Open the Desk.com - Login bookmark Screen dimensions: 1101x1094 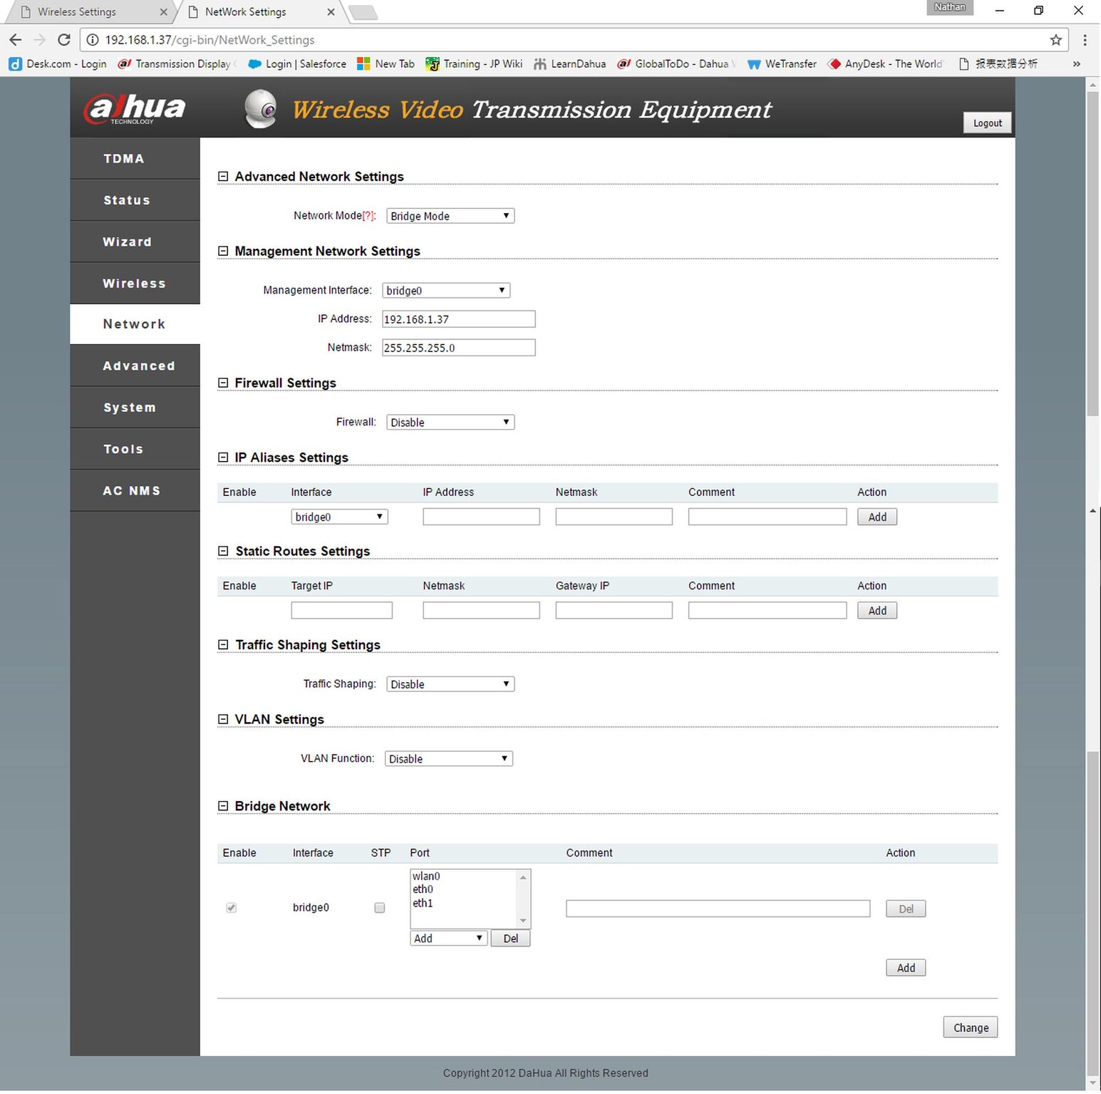click(x=58, y=63)
